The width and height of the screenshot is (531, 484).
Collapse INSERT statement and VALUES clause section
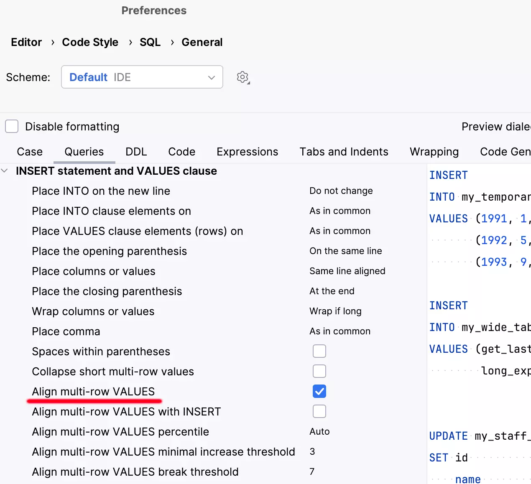(5, 171)
